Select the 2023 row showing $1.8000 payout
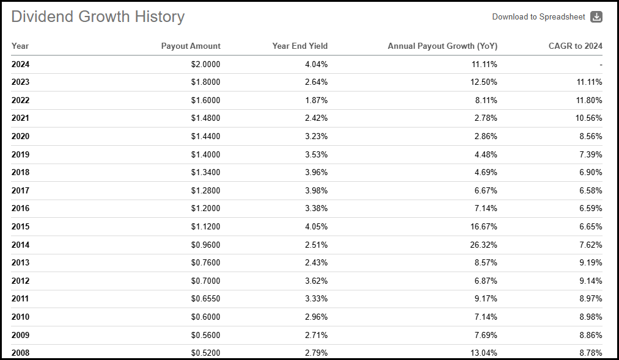619x360 pixels. [x=306, y=82]
